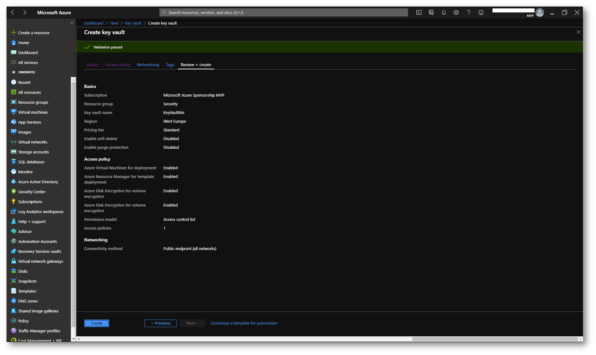
Task: Open Log Analytics workspaces
Action: coord(41,212)
